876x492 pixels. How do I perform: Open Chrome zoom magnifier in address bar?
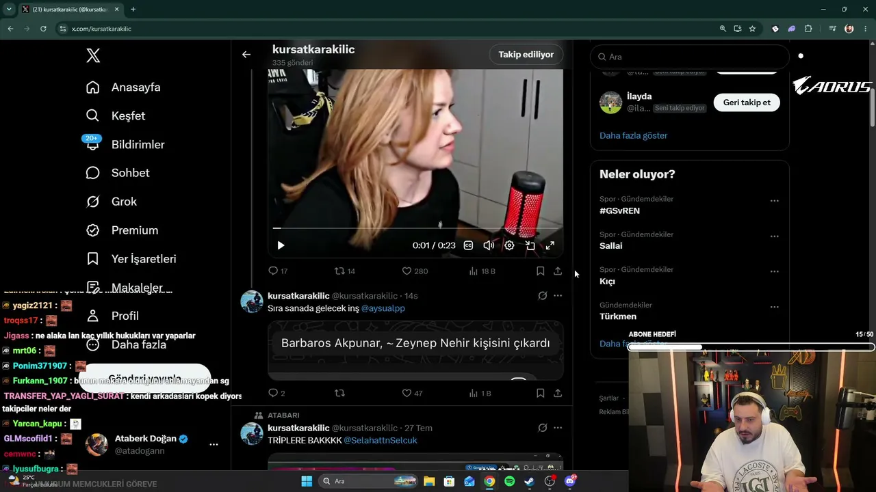click(723, 29)
